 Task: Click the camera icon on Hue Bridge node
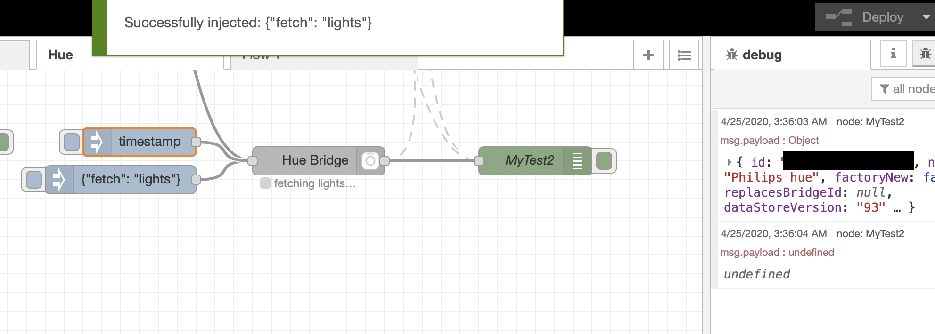[x=370, y=160]
